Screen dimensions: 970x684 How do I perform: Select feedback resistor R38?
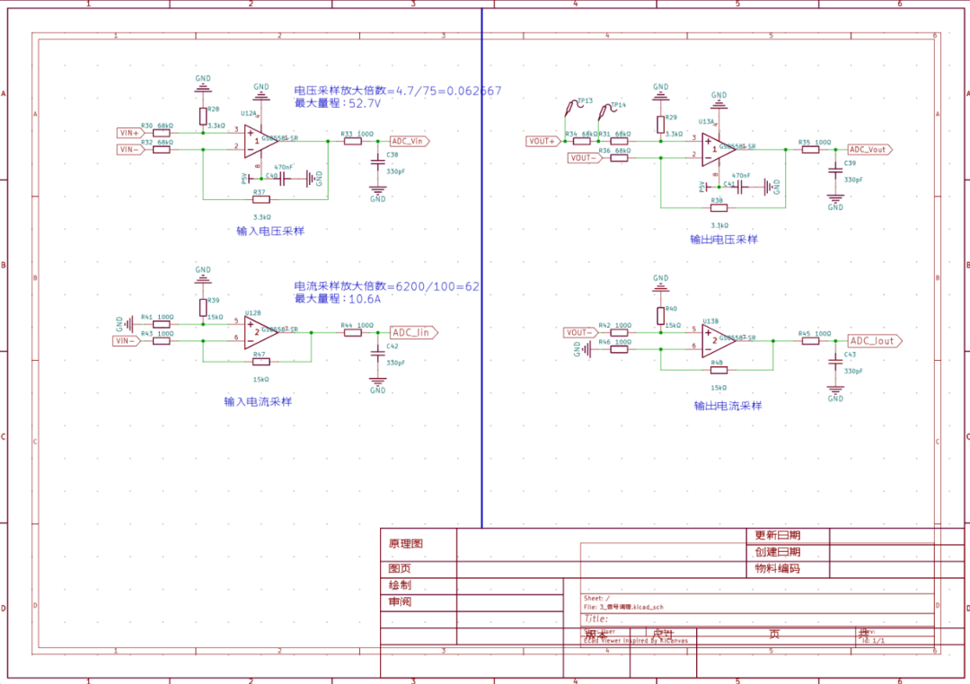[x=719, y=207]
